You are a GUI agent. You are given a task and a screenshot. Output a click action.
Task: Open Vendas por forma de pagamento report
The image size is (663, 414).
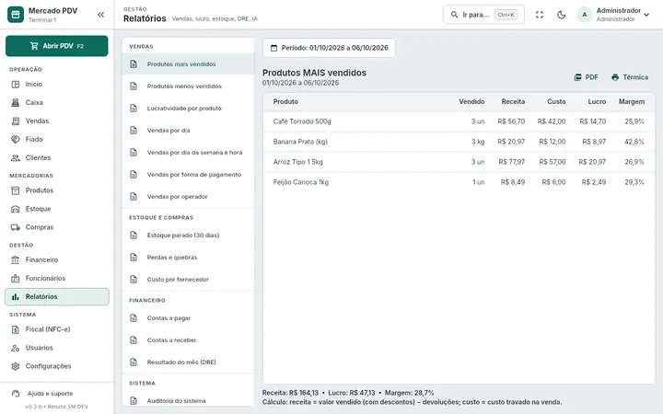188,175
